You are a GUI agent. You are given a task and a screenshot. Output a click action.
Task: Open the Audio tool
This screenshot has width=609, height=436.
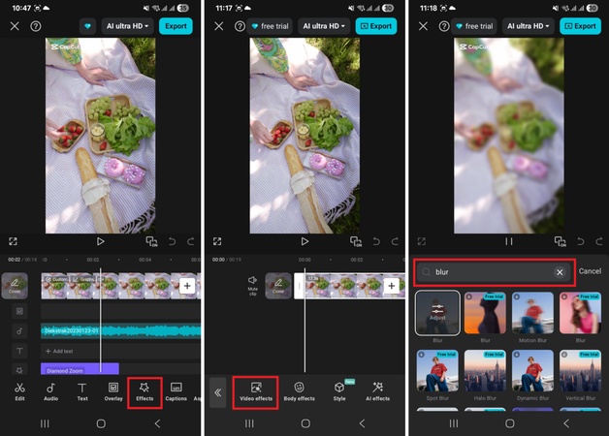point(50,390)
